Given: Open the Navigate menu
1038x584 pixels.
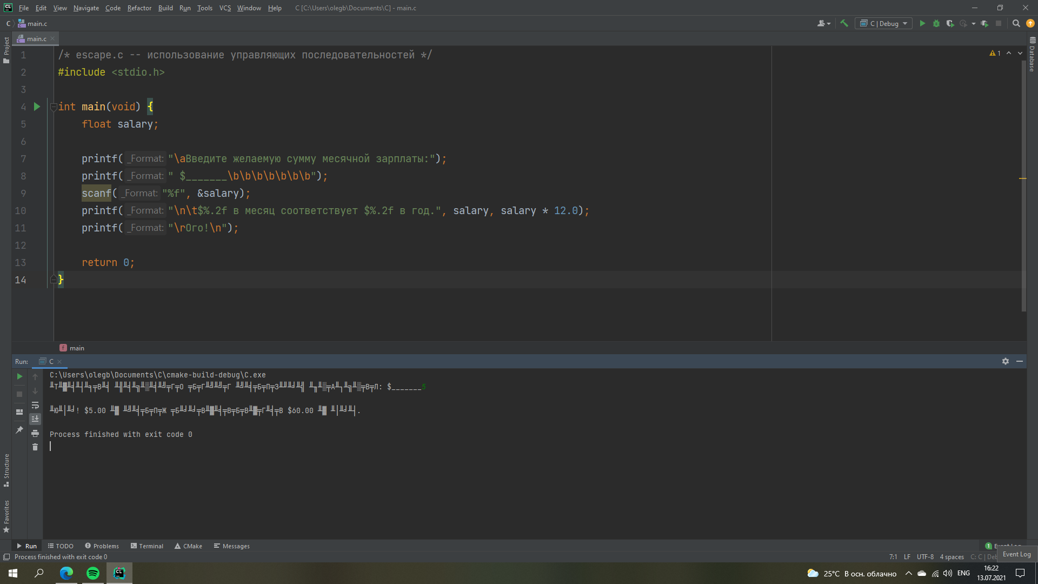Looking at the screenshot, I should click(86, 8).
